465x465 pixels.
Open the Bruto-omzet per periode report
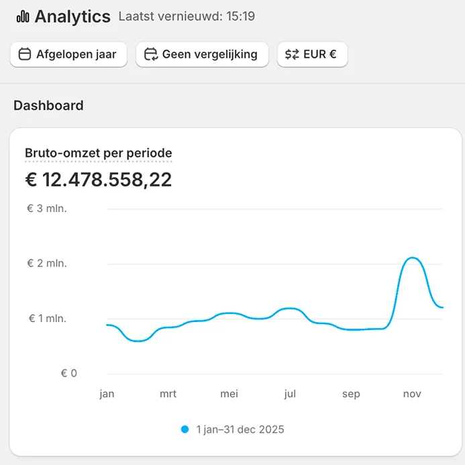click(99, 153)
